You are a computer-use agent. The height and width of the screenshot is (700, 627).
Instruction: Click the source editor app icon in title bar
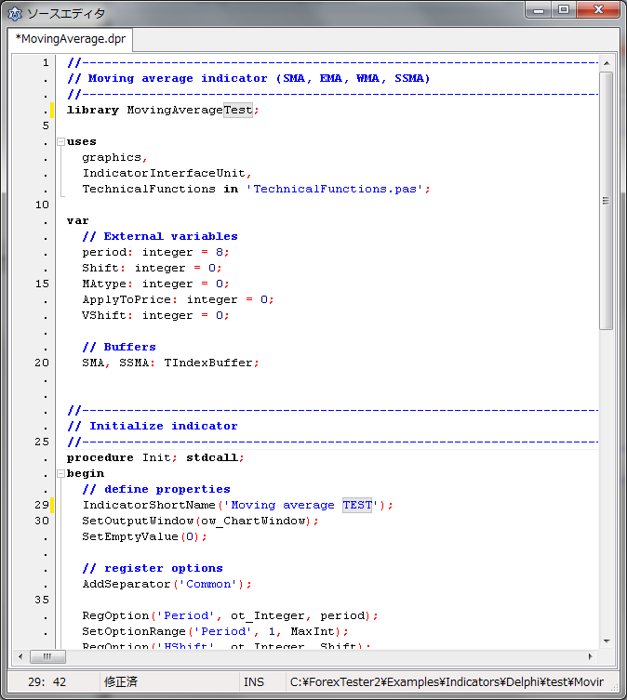(x=15, y=14)
